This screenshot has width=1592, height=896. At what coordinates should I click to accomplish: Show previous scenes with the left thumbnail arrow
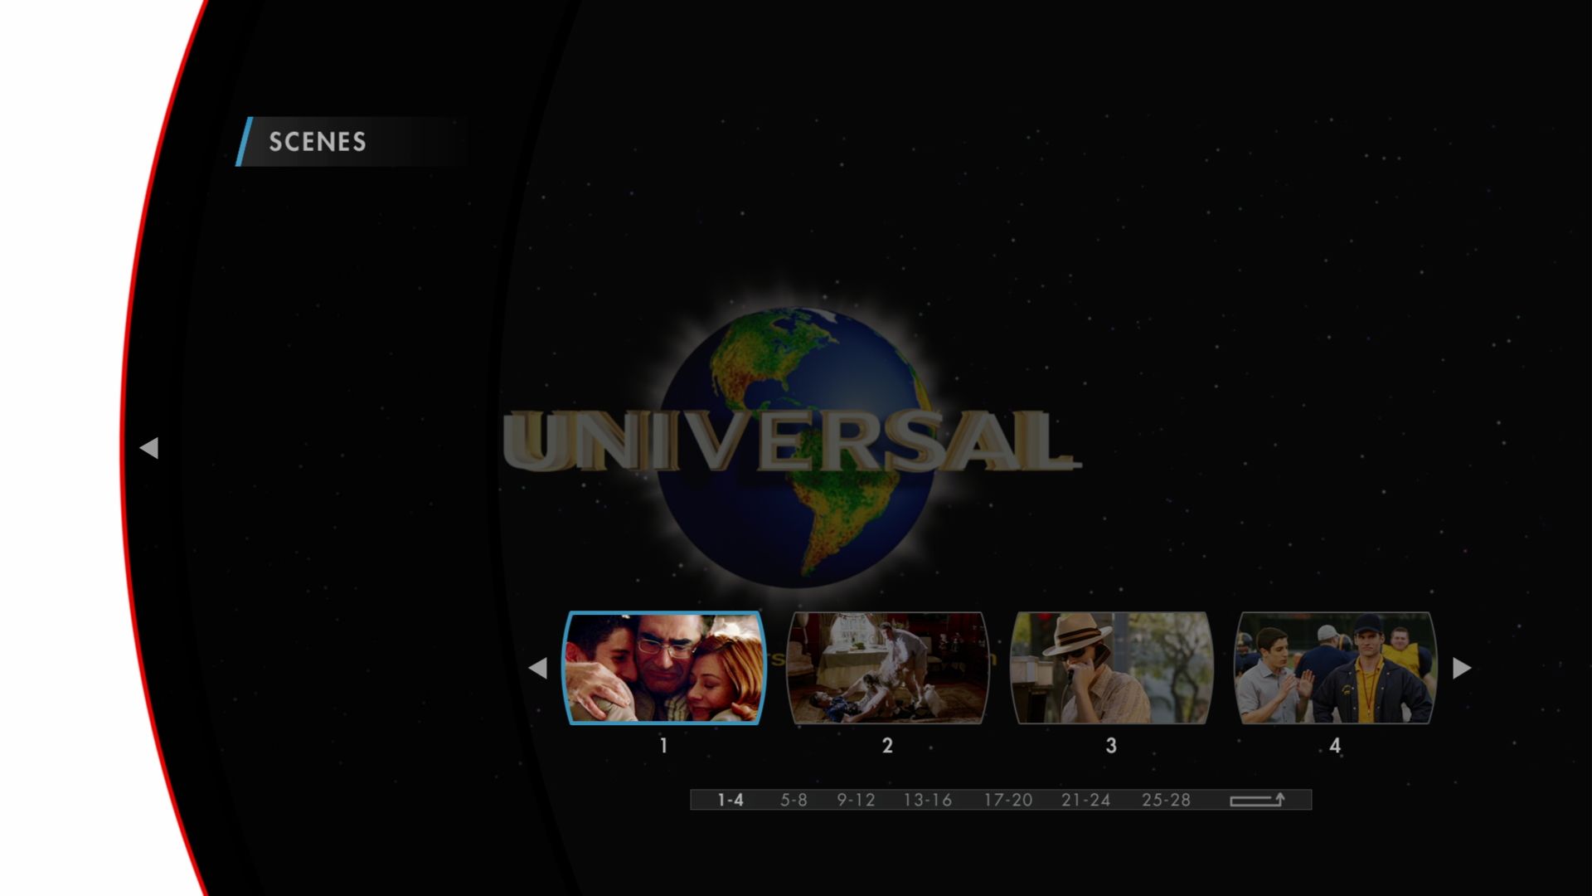coord(537,668)
